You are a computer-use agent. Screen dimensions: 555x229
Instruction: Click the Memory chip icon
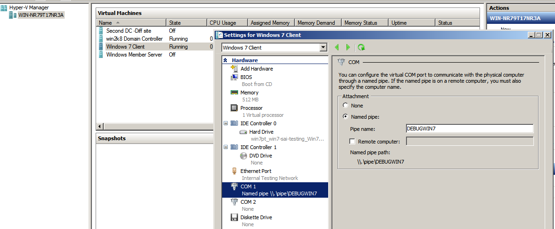click(234, 92)
